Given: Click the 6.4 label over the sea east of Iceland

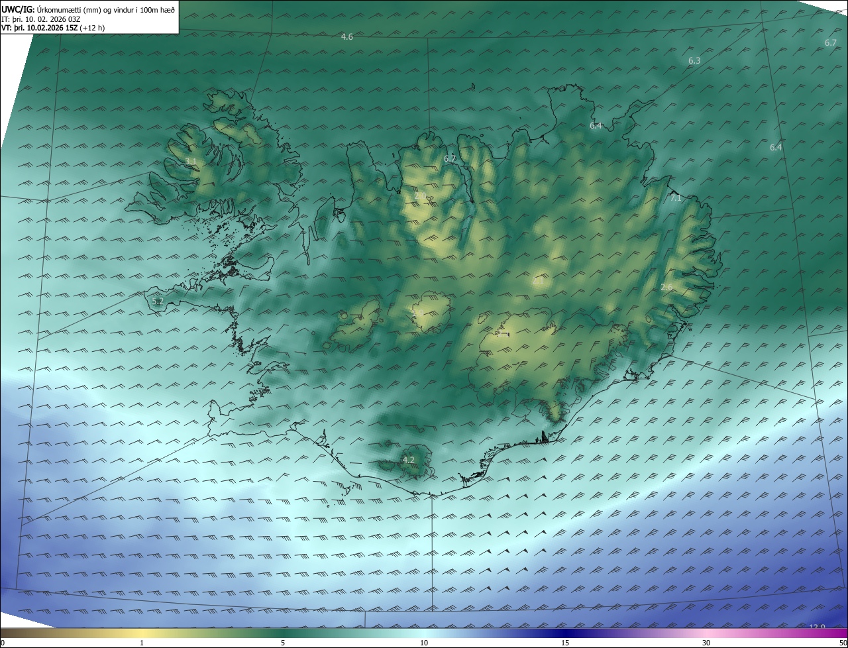Looking at the screenshot, I should point(776,148).
